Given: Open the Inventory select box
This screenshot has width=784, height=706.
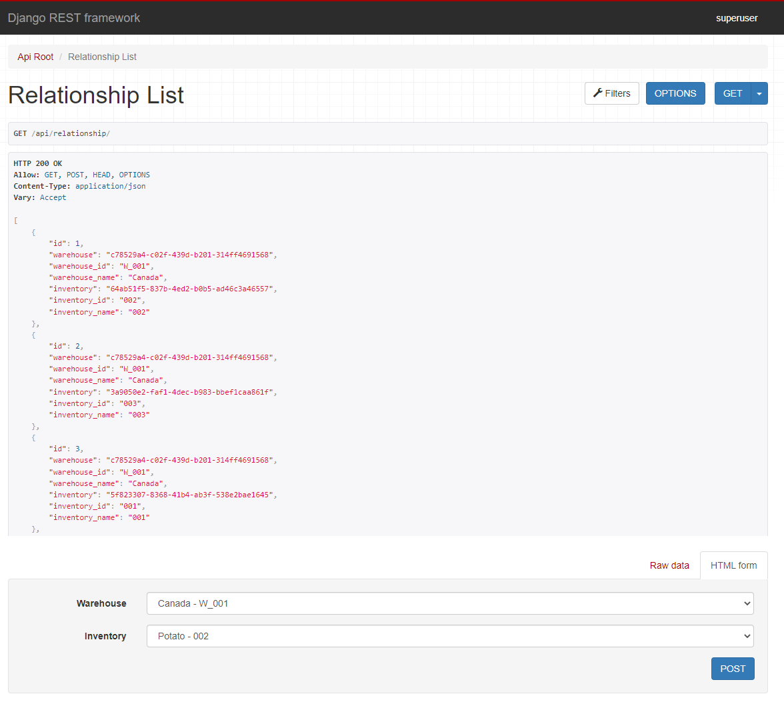Looking at the screenshot, I should point(450,636).
